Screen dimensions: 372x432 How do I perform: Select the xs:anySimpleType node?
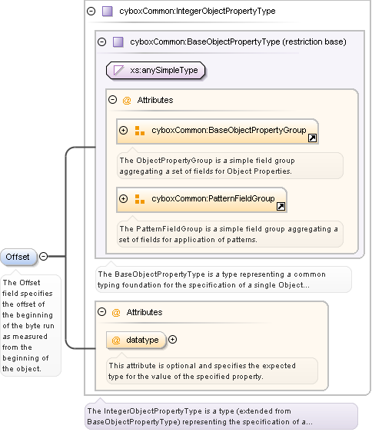pos(156,71)
